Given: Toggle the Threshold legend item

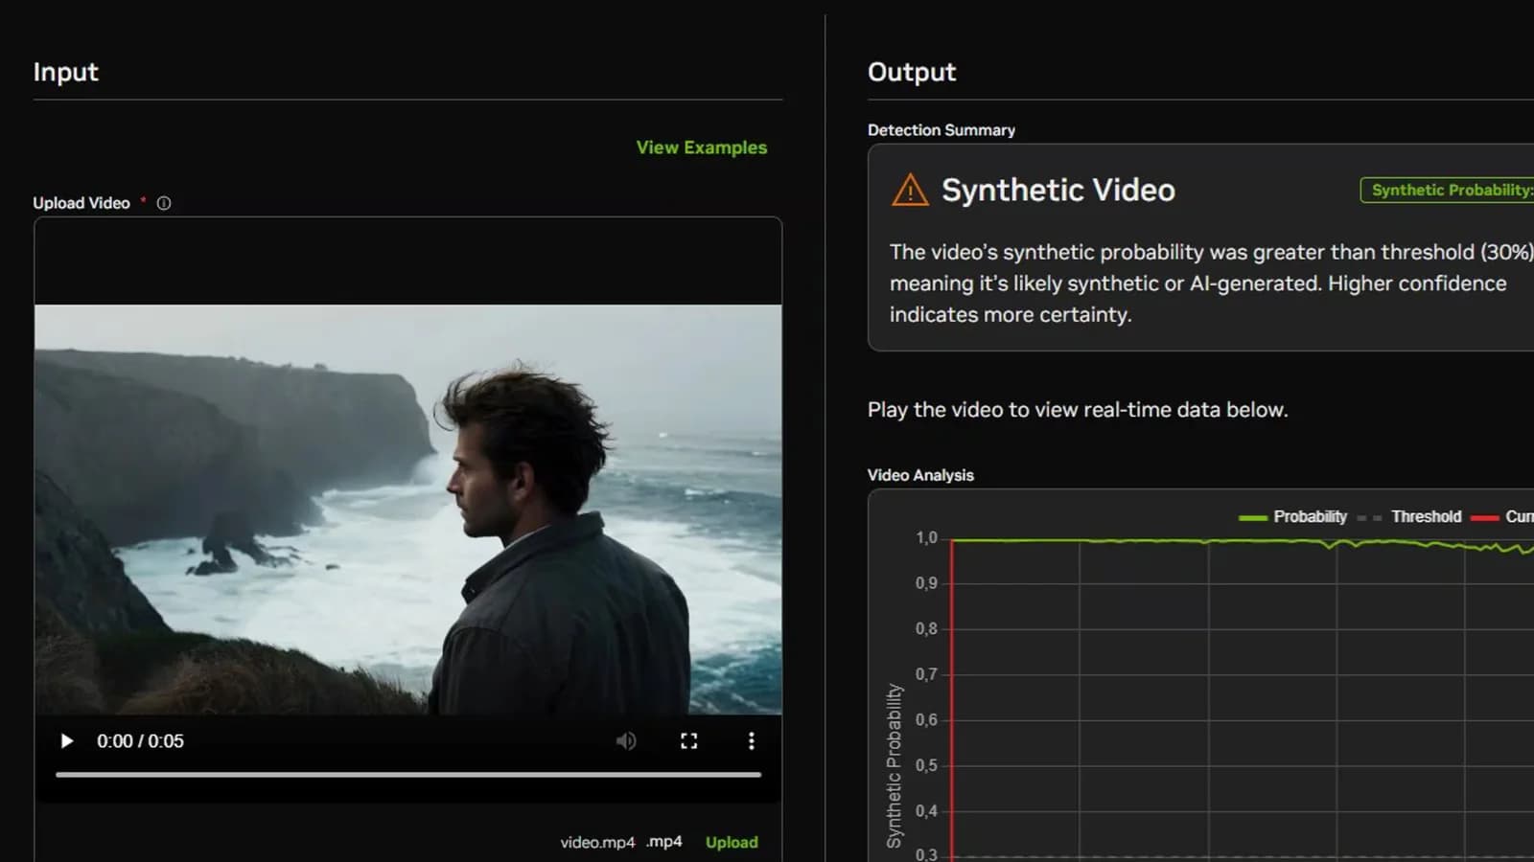Looking at the screenshot, I should 1409,516.
